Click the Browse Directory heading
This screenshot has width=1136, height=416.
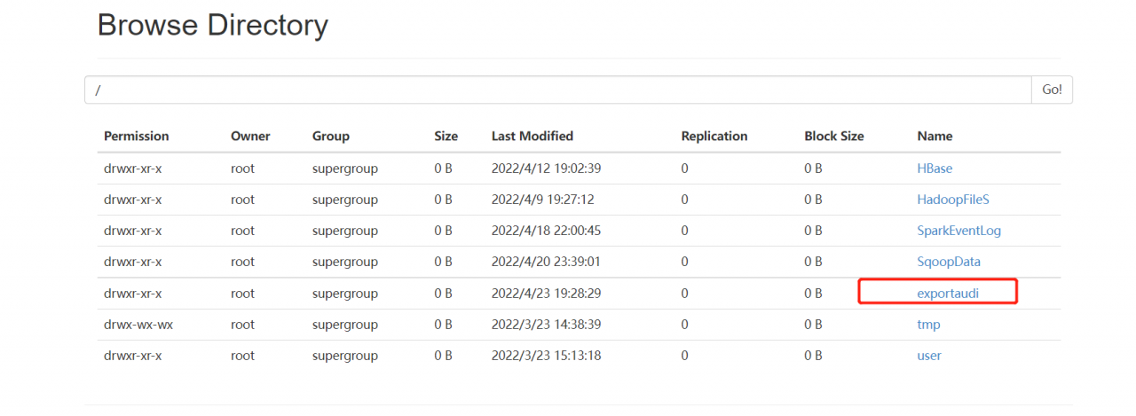pos(212,25)
